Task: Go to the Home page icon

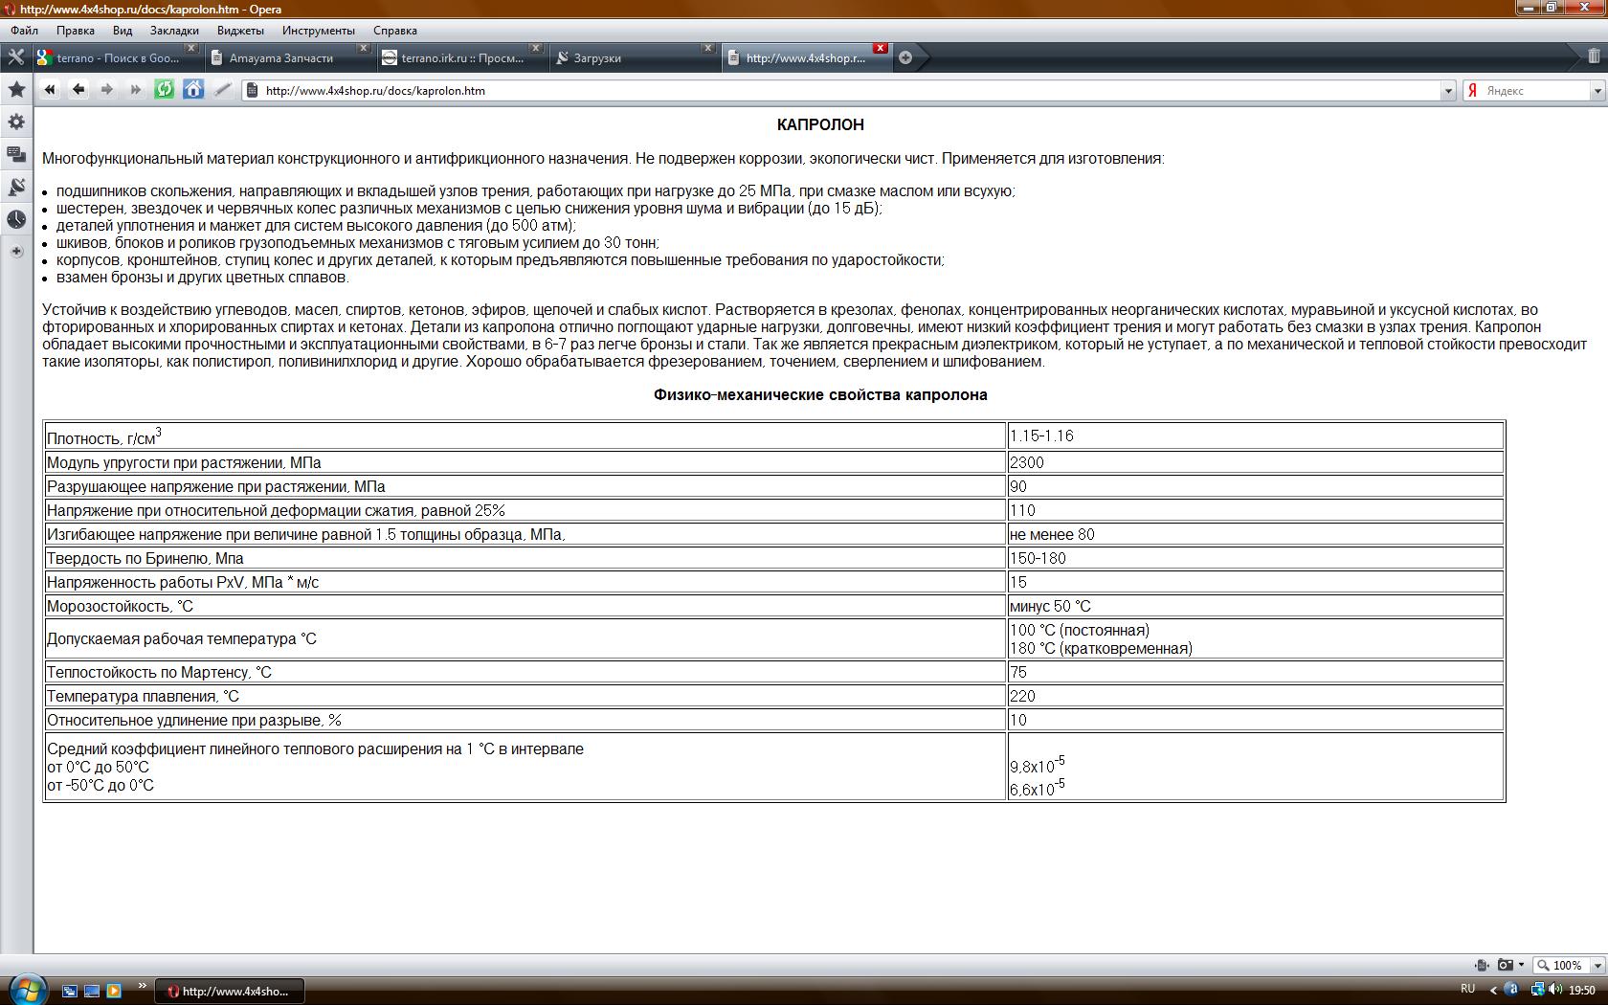Action: (193, 90)
